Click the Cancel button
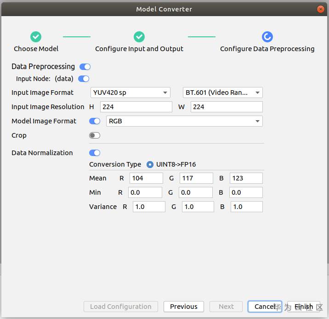Image resolution: width=329 pixels, height=319 pixels. pos(265,307)
